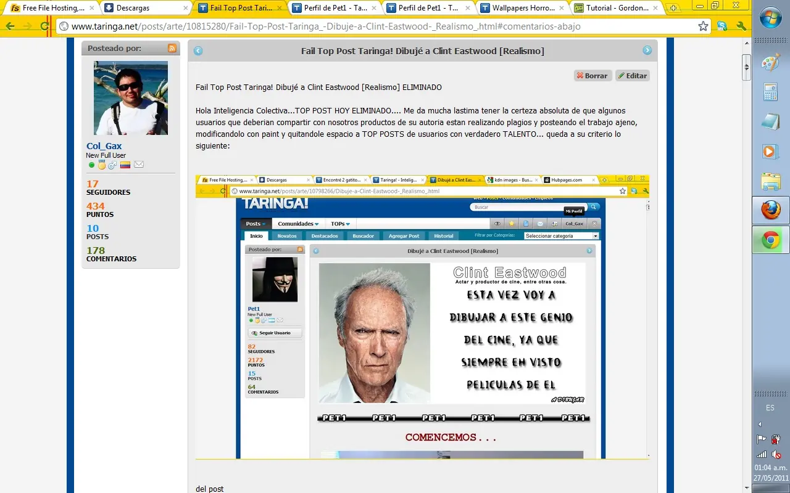
Task: Open the Action Center flag icon
Action: coord(762,439)
